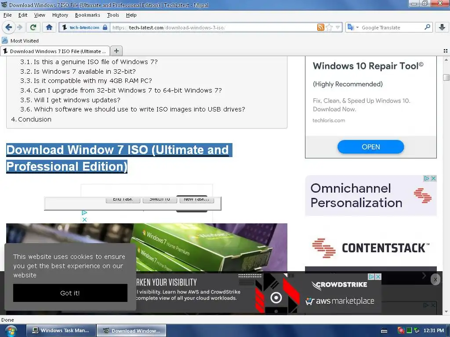Click the Contentstack logo ad
This screenshot has height=337, width=450.
coord(371,248)
